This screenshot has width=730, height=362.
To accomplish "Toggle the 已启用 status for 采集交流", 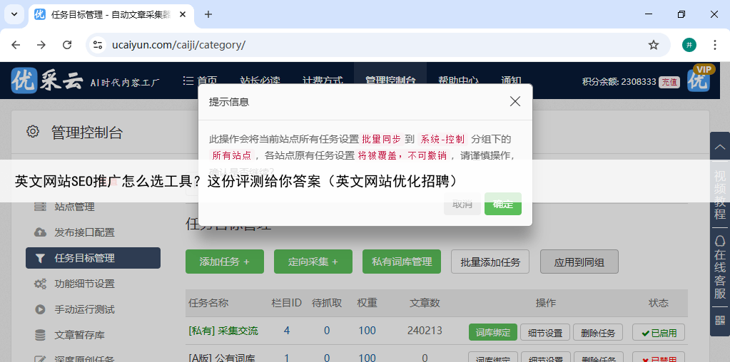I will pos(658,332).
